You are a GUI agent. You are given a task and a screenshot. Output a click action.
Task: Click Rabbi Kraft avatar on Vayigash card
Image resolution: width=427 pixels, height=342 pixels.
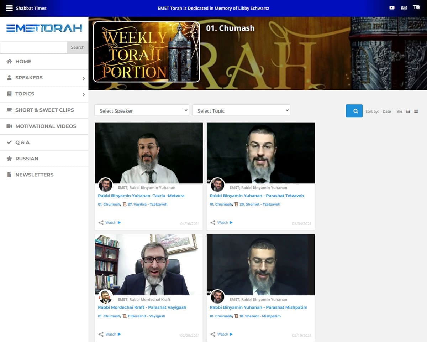tap(105, 297)
